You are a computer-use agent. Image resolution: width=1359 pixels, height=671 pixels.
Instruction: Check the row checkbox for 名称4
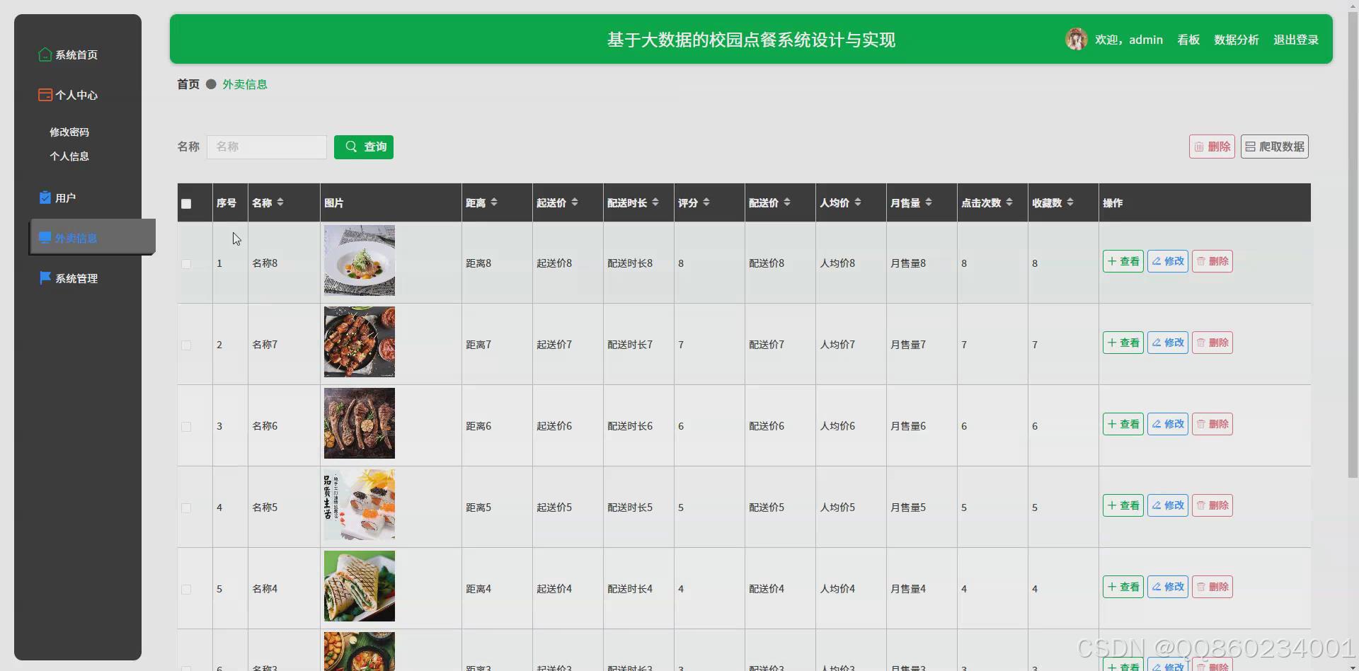pos(186,590)
